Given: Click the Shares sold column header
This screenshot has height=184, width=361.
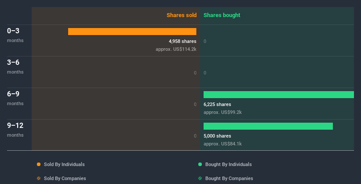Looking at the screenshot, I should coord(182,15).
